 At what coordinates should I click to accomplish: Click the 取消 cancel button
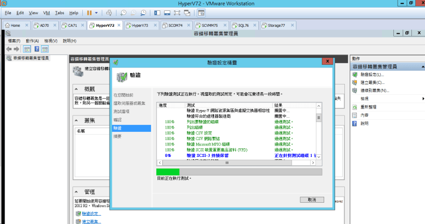[312, 199]
